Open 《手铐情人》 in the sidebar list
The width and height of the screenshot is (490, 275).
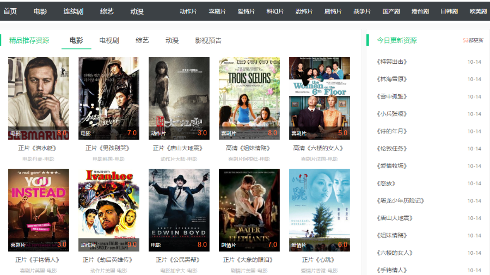pos(392,270)
